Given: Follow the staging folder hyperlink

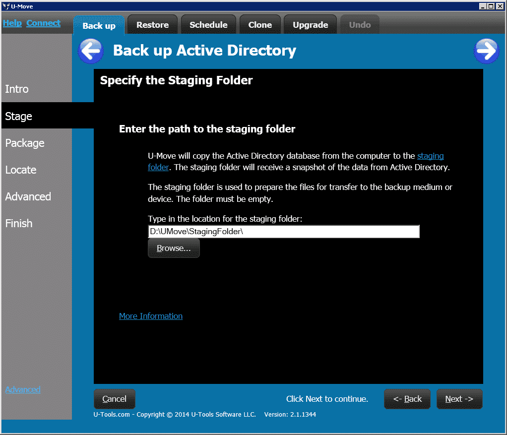Looking at the screenshot, I should (x=431, y=156).
